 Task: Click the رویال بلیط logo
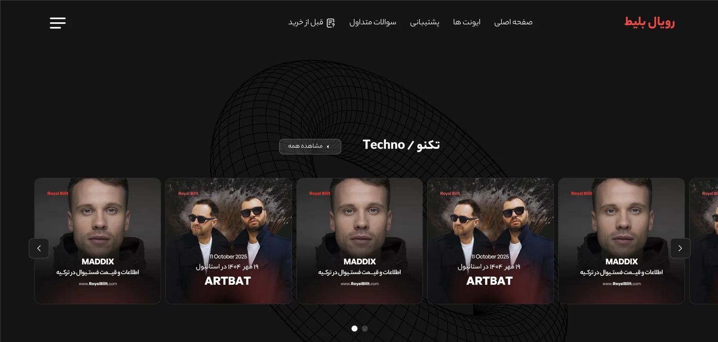tap(649, 22)
